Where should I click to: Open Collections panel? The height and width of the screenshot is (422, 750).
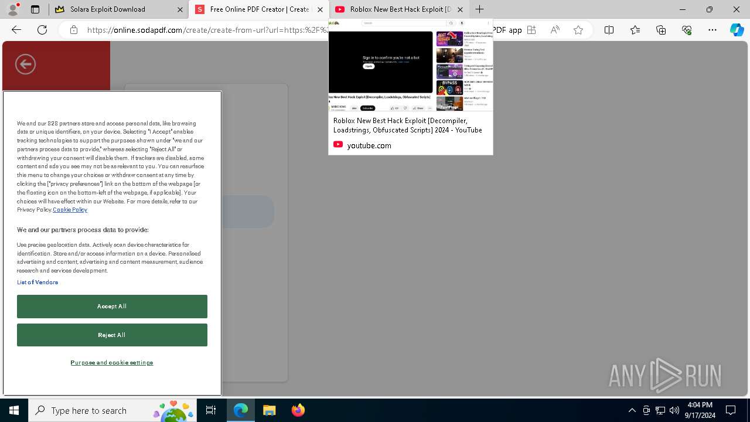(661, 30)
